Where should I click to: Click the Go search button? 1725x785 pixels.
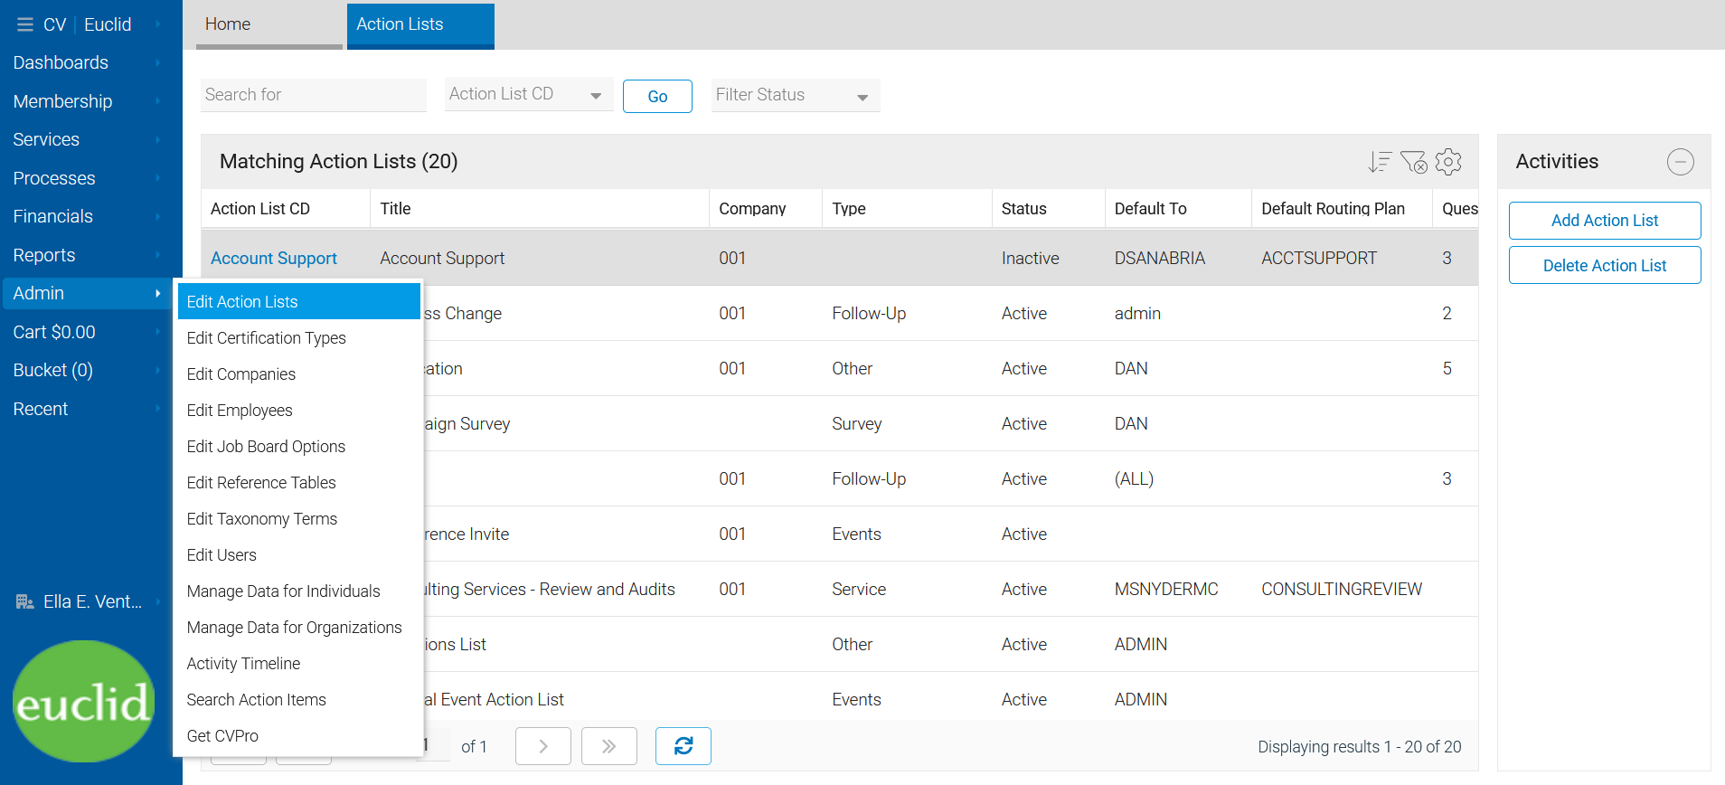point(657,96)
